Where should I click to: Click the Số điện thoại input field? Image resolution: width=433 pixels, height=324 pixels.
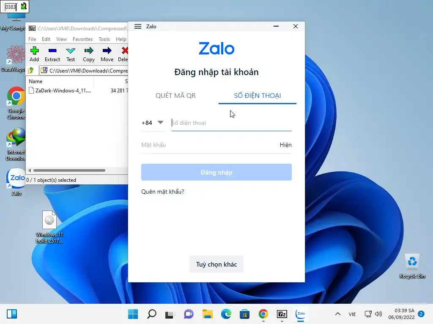(x=231, y=123)
